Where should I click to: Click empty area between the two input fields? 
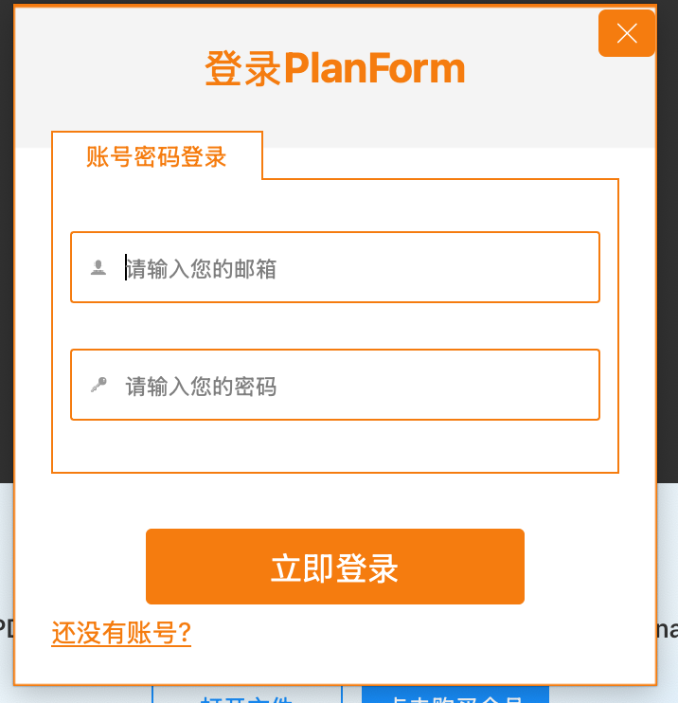(x=335, y=326)
